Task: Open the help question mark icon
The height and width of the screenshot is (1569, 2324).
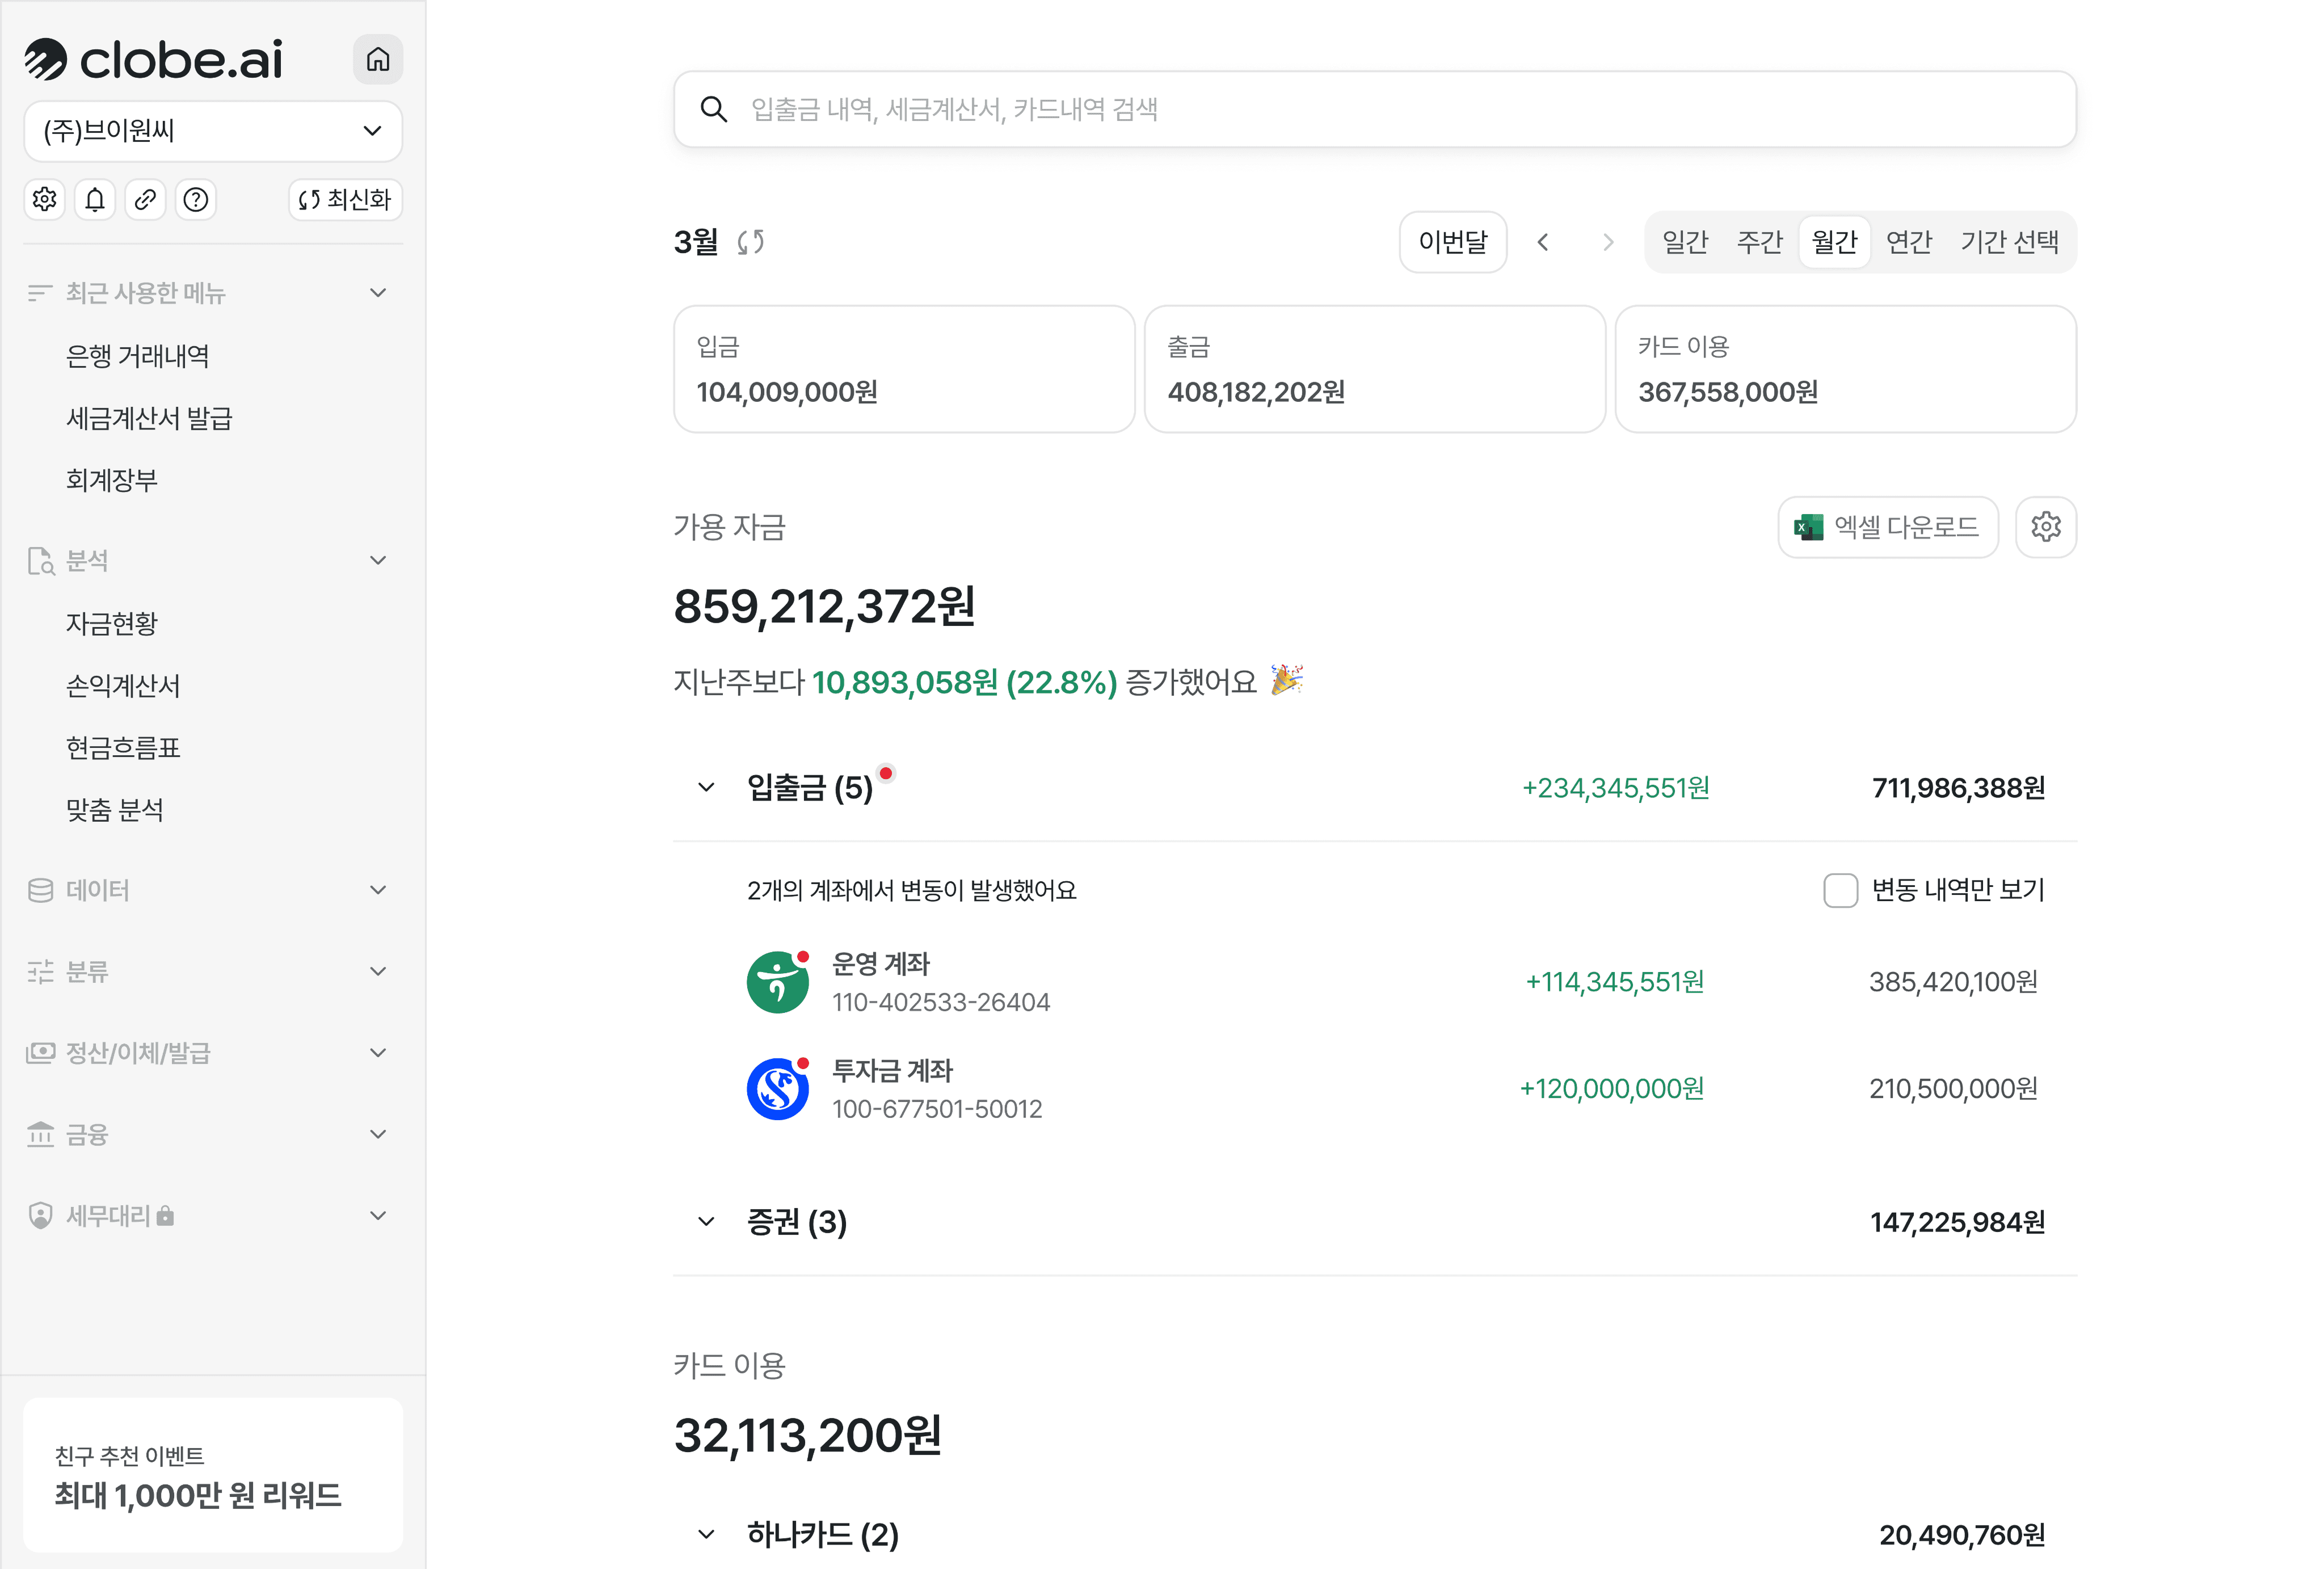Action: [196, 200]
